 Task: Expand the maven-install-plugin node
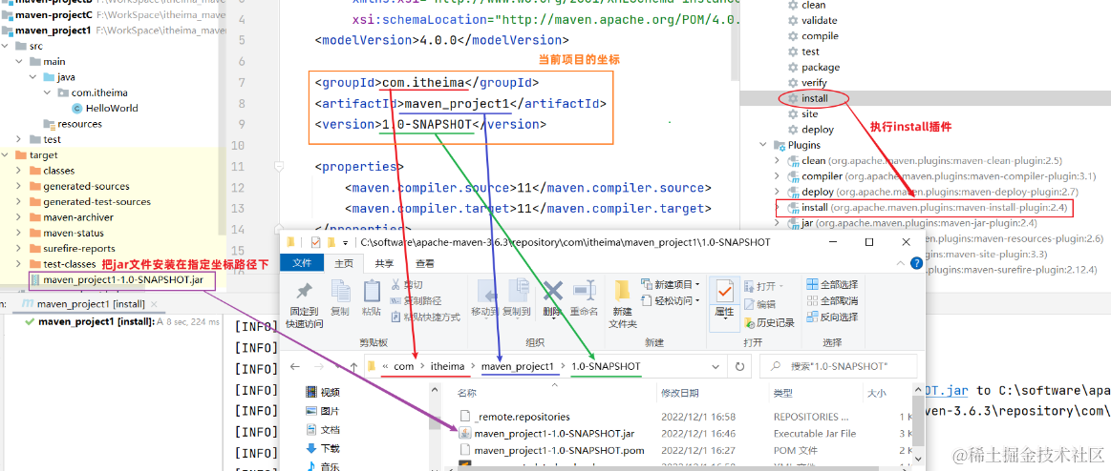(779, 208)
